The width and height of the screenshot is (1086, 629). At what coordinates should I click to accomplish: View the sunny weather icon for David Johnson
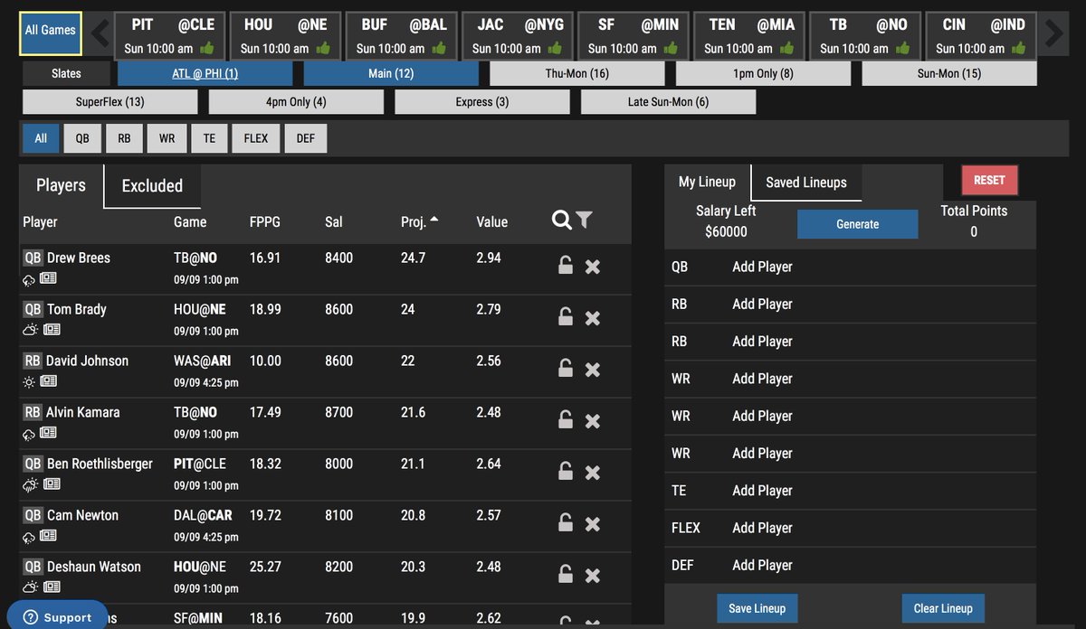[29, 381]
